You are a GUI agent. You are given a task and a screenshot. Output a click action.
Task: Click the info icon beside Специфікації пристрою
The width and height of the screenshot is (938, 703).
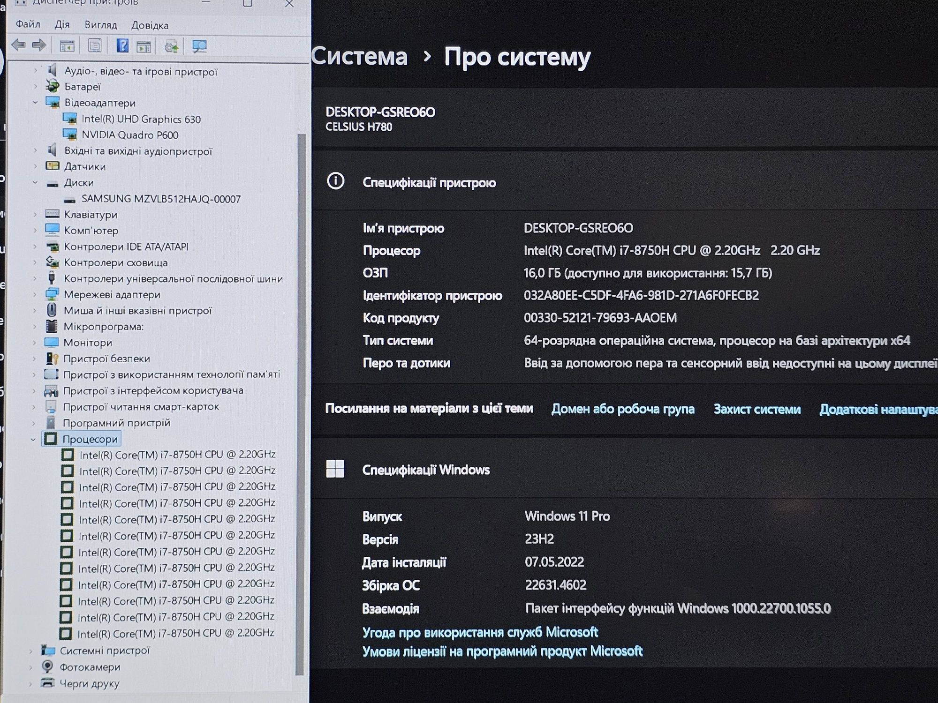pos(335,181)
